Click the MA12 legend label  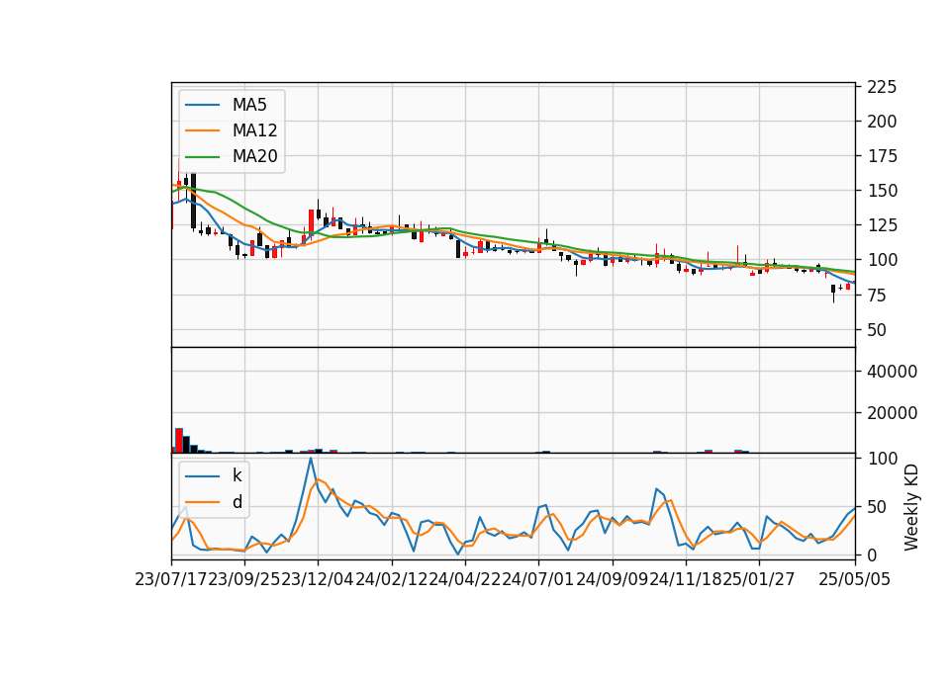[254, 130]
